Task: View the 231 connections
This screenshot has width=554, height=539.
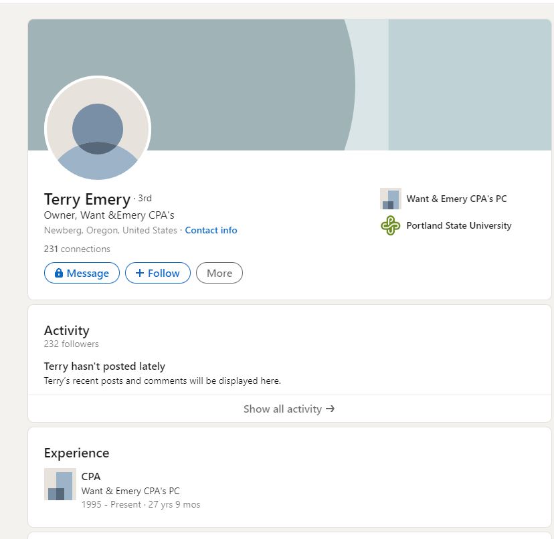Action: click(77, 249)
